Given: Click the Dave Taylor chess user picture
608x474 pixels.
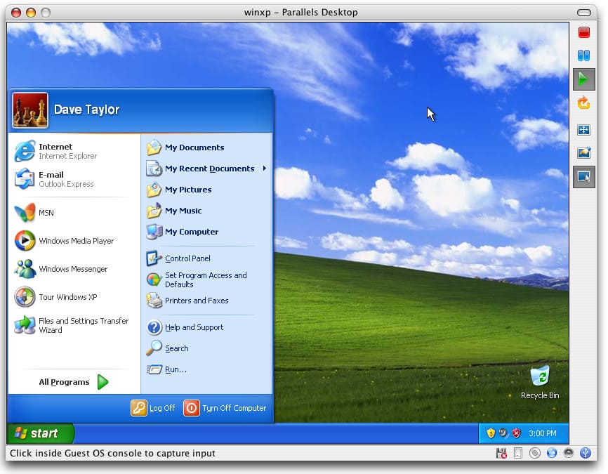Looking at the screenshot, I should (30, 110).
